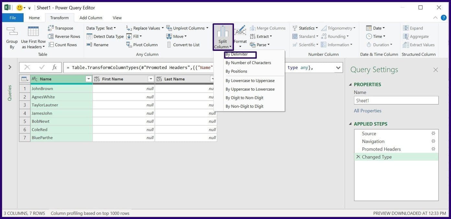Click Use First Row as Headers
This screenshot has height=219, width=451.
[33, 37]
